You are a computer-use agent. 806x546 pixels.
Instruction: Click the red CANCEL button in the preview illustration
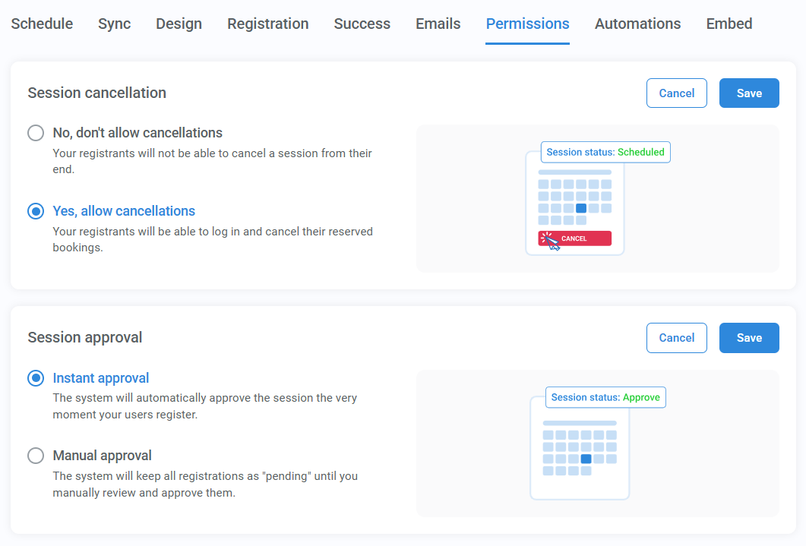point(574,238)
